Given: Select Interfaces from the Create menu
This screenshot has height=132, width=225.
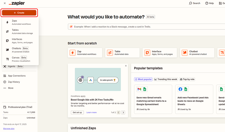Looking at the screenshot, I should coord(20,41).
